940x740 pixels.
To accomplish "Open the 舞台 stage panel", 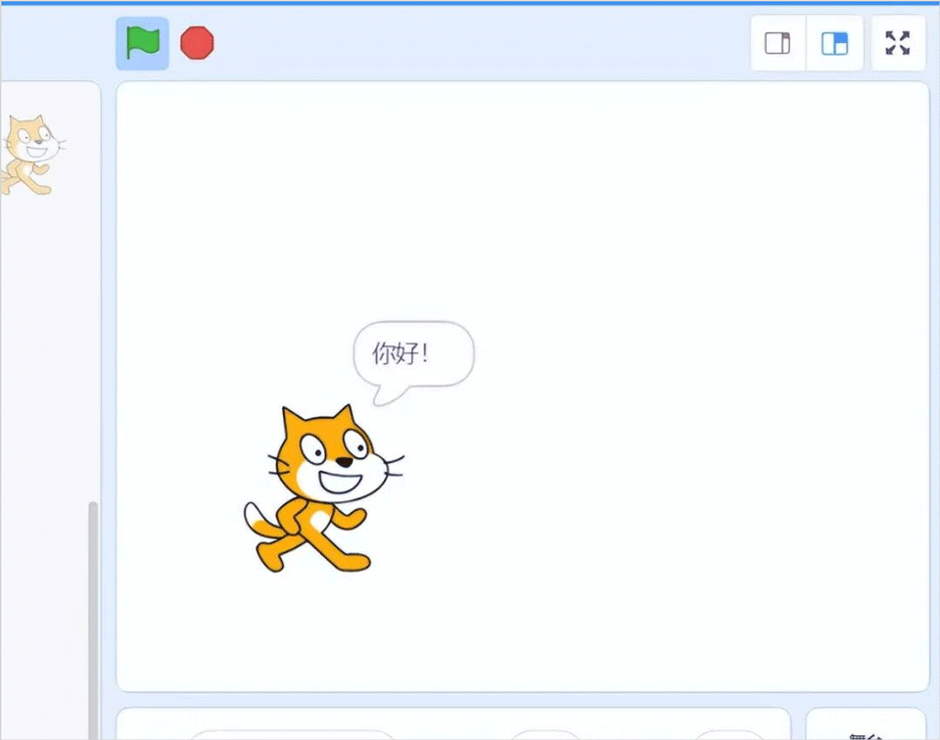I will 866,729.
